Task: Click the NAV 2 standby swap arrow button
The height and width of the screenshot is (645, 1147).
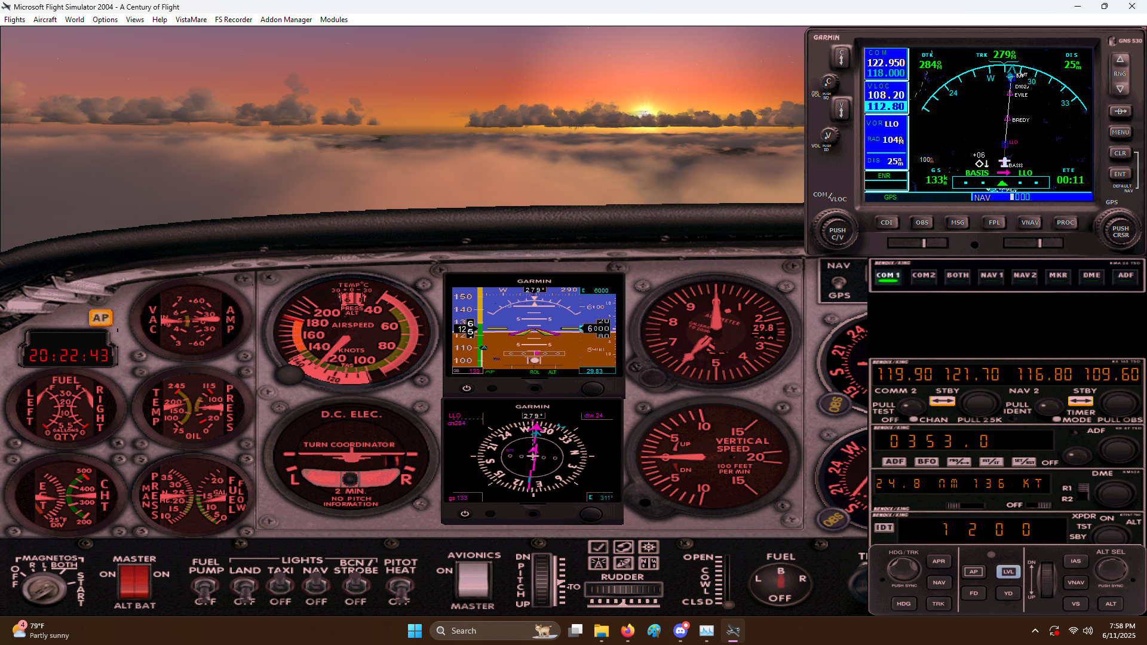Action: coord(1080,401)
